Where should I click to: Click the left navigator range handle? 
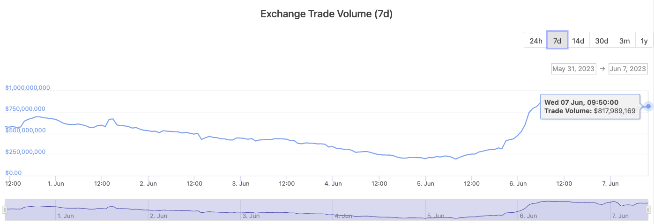point(5,210)
